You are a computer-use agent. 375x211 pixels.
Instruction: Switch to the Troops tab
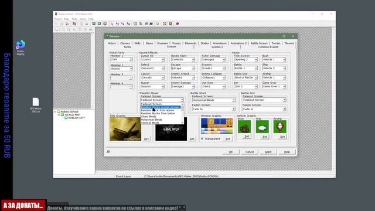click(176, 43)
